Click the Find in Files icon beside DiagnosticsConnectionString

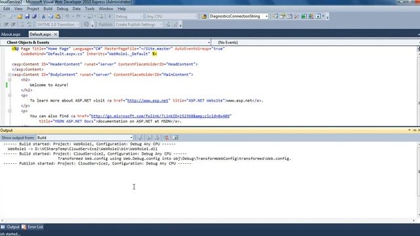[204, 16]
